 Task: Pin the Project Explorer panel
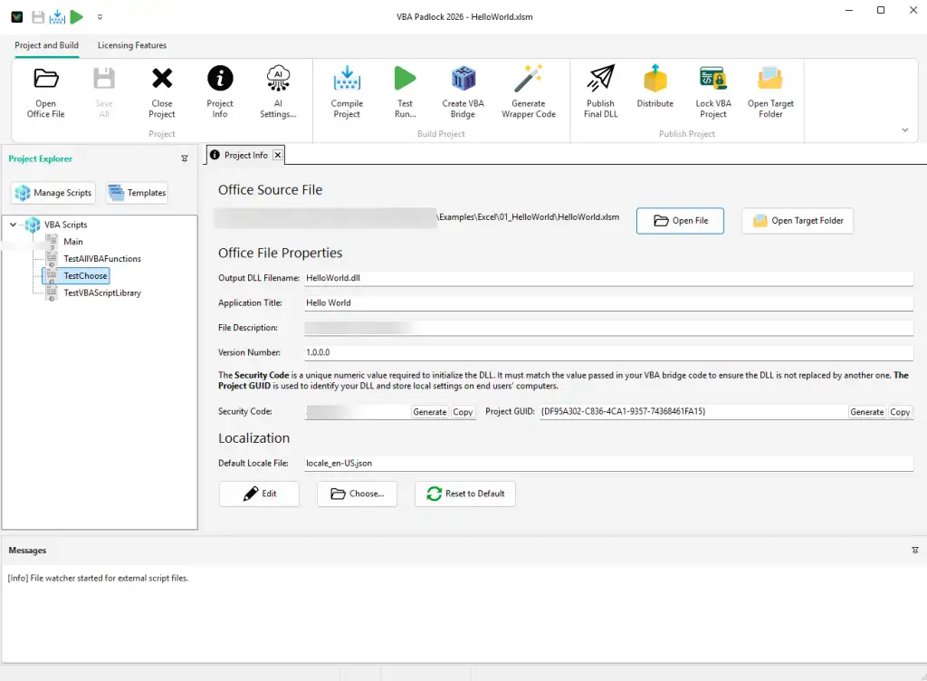pyautogui.click(x=185, y=158)
